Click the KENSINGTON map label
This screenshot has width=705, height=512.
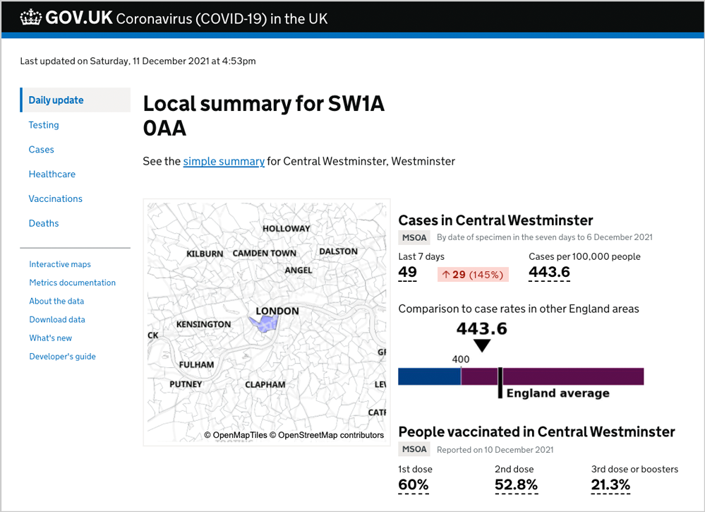tap(203, 324)
